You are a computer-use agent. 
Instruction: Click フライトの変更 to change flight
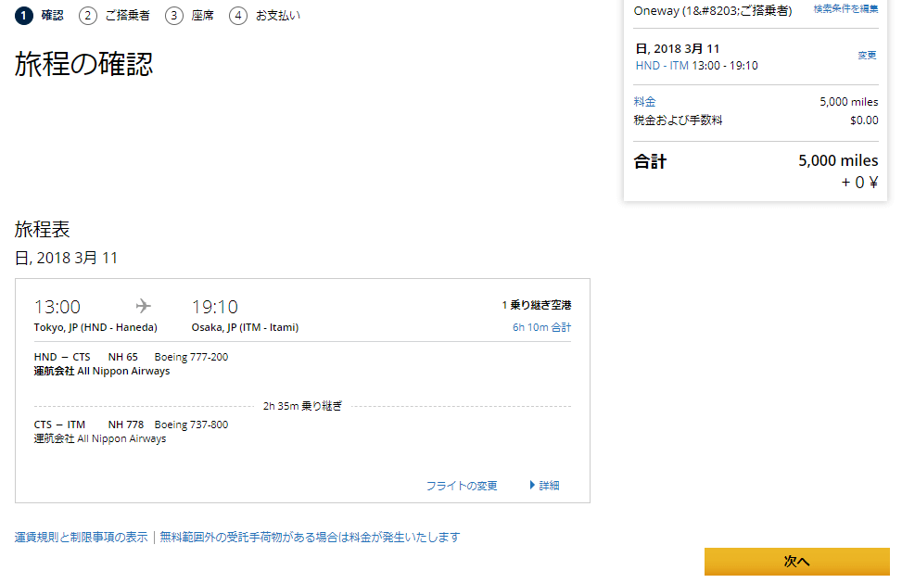coord(462,486)
